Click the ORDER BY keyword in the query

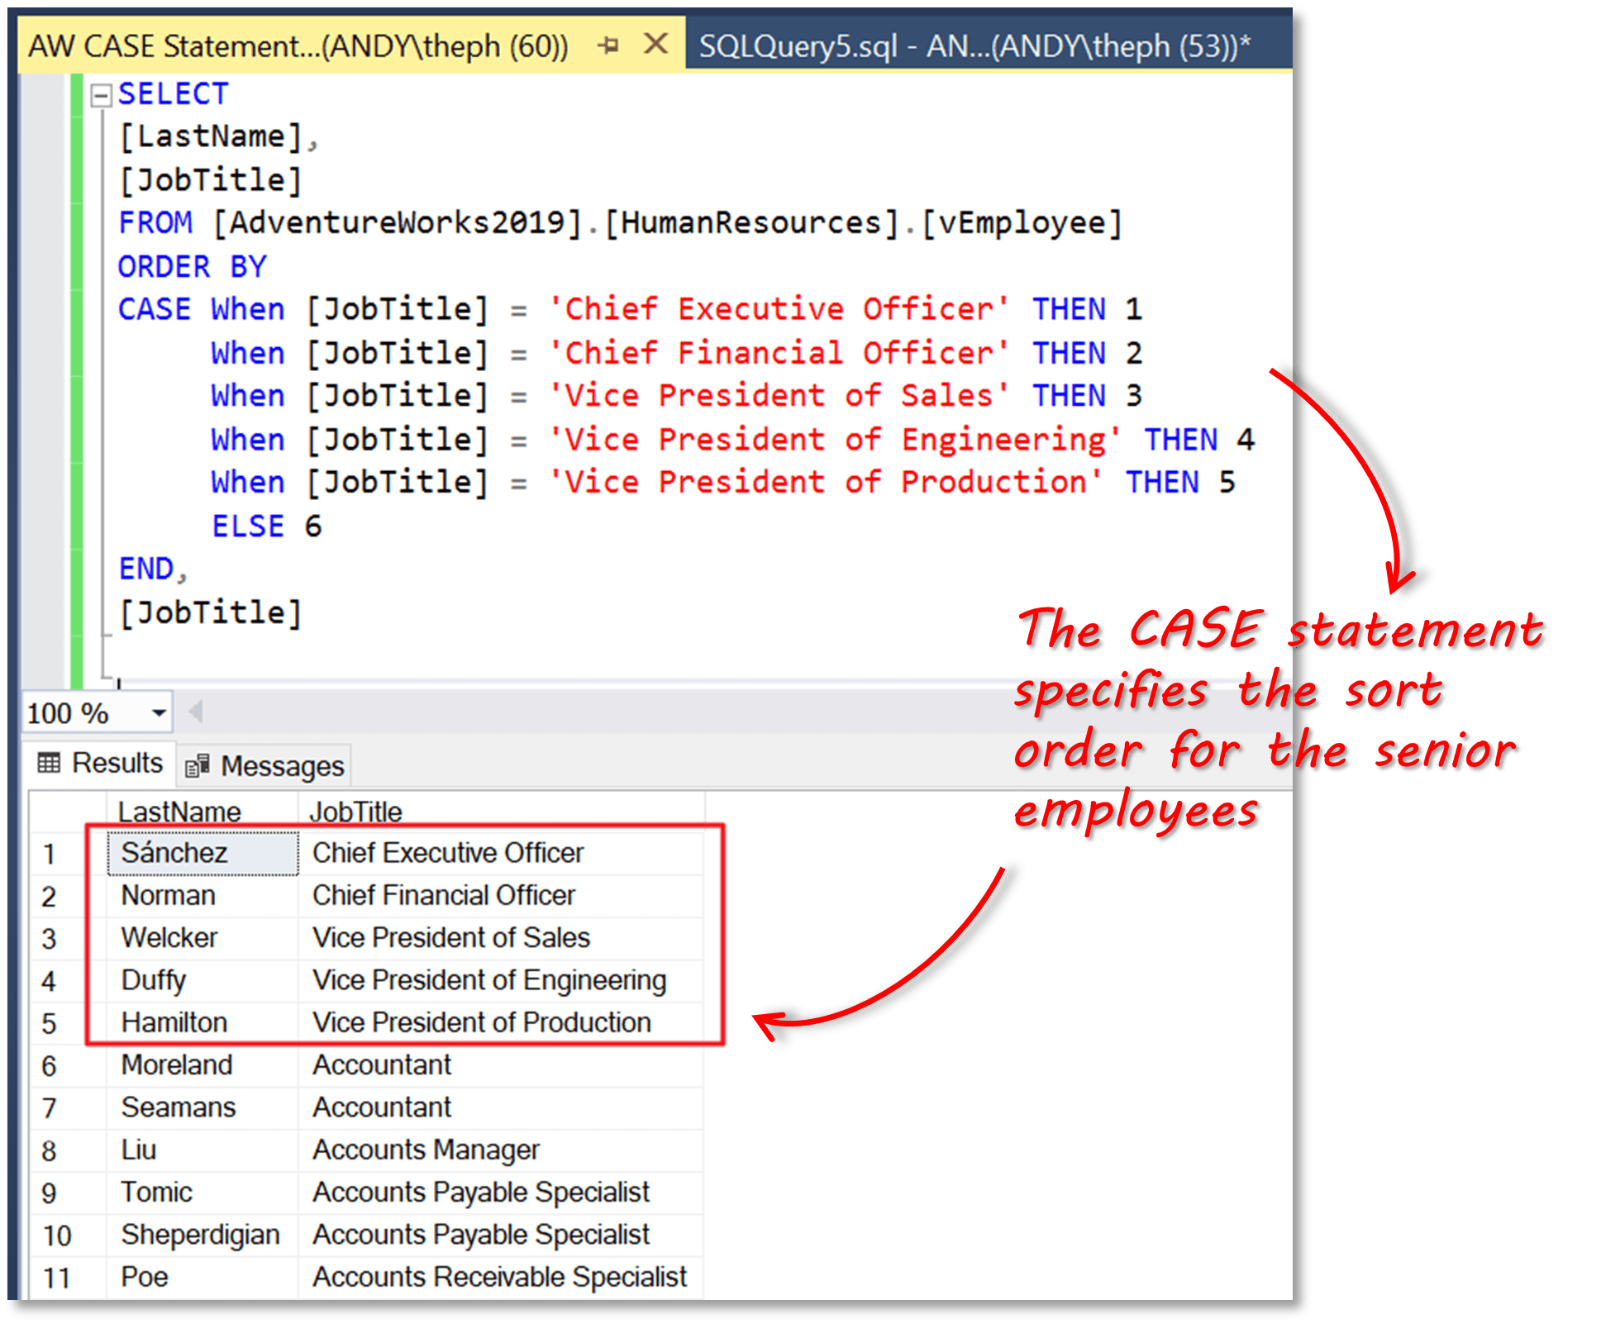[x=192, y=267]
